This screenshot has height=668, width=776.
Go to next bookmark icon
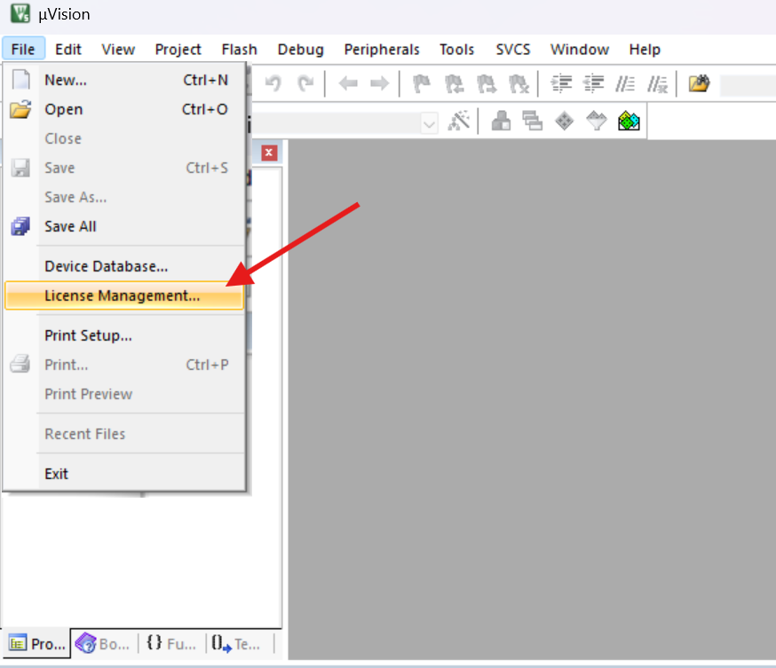point(487,83)
